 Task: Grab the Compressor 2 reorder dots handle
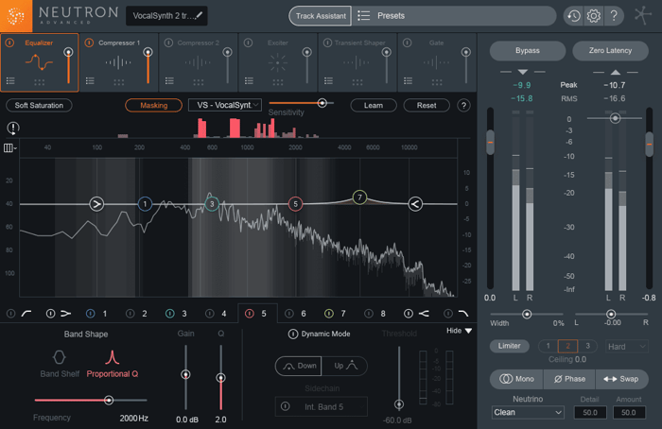tap(199, 82)
